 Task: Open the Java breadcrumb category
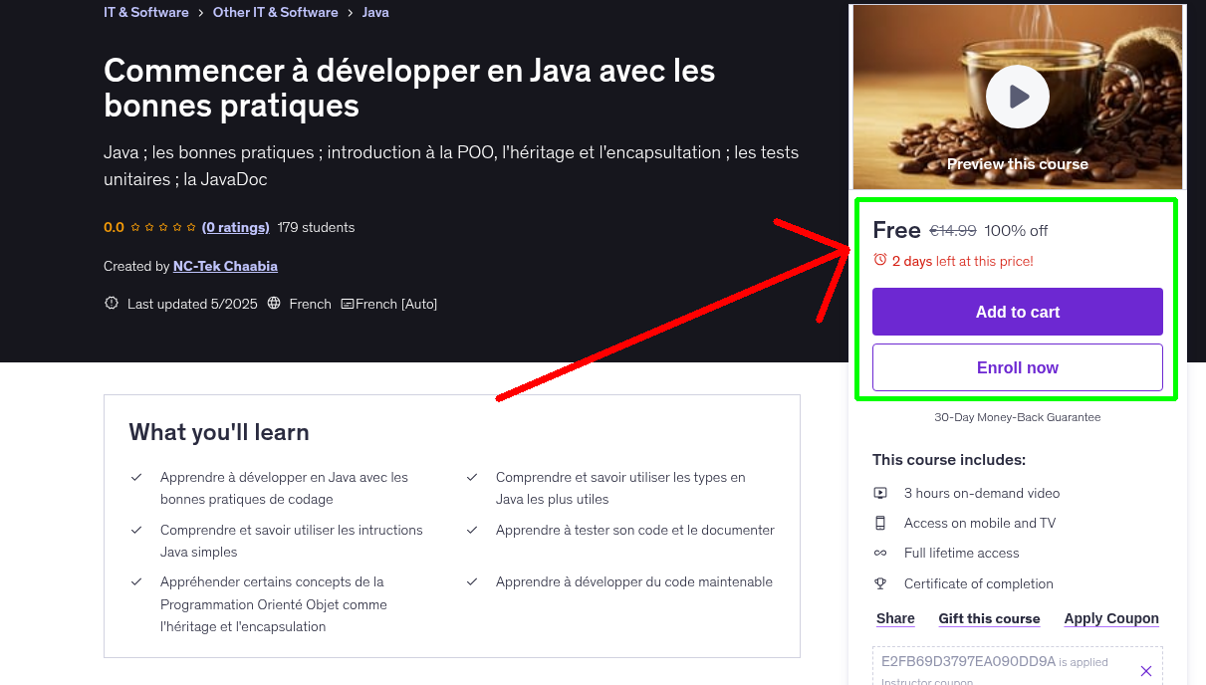tap(375, 12)
